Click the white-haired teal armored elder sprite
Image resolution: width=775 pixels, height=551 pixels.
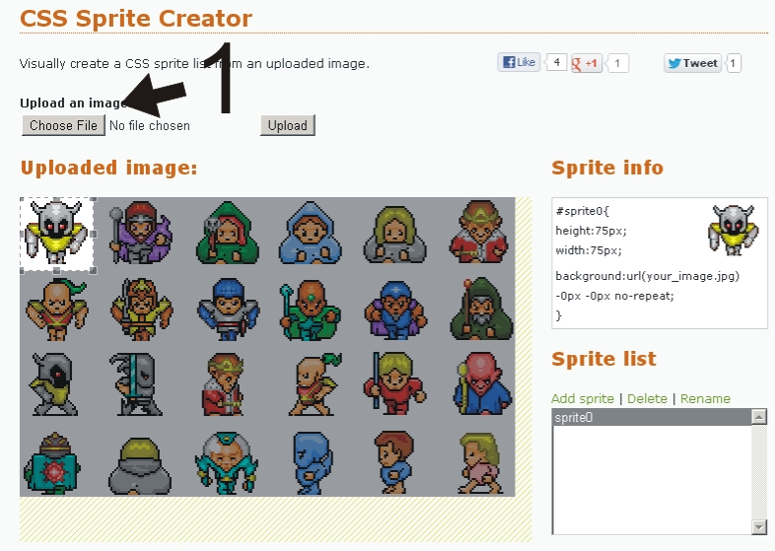click(227, 463)
